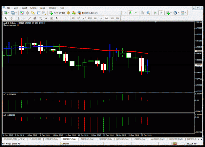The height and width of the screenshot is (147, 205).
Task: Set timeframe to W1
Action: [x=112, y=18]
